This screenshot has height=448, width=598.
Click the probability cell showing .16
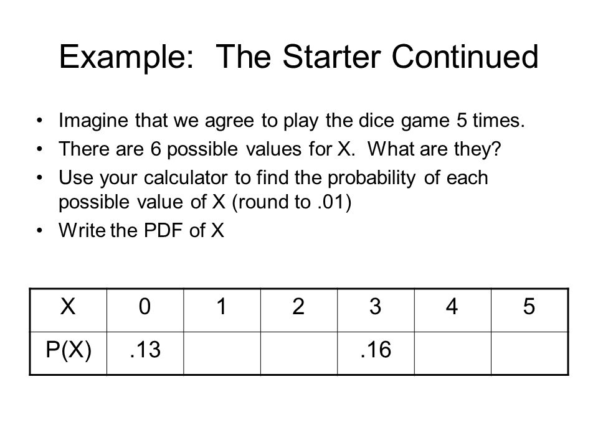coord(376,353)
